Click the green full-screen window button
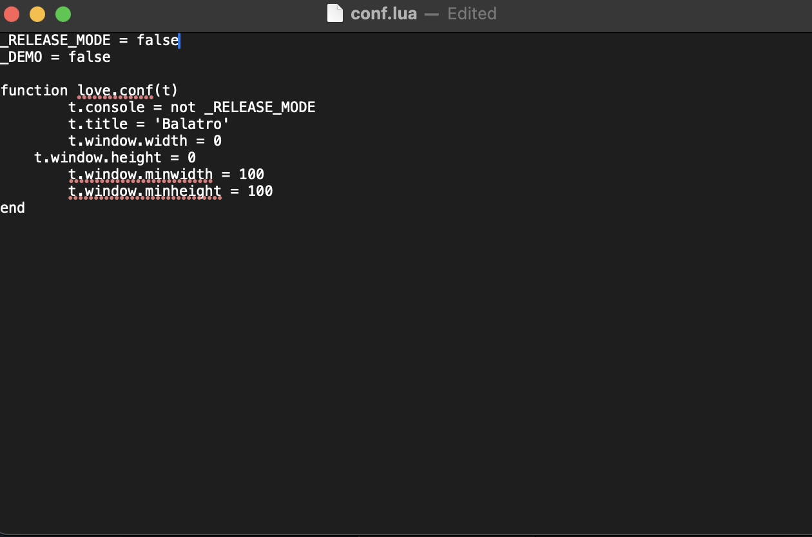Screen dimensions: 812x537 [63, 14]
